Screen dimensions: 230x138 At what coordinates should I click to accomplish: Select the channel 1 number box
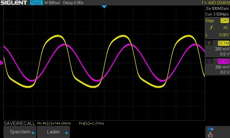[x=209, y=43]
